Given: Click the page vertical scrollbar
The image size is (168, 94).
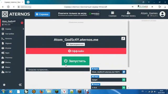Looking at the screenshot, I should tap(129, 44).
